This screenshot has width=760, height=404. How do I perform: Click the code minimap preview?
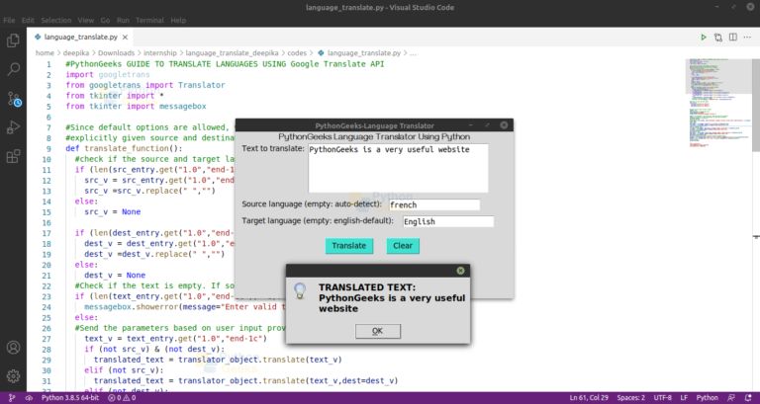(x=718, y=102)
